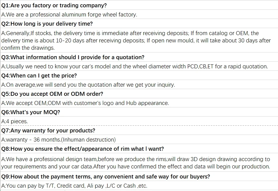Image resolution: width=278 pixels, height=191 pixels.
Task: Click the Q1 factory or trading company question
Action: tap(54, 5)
